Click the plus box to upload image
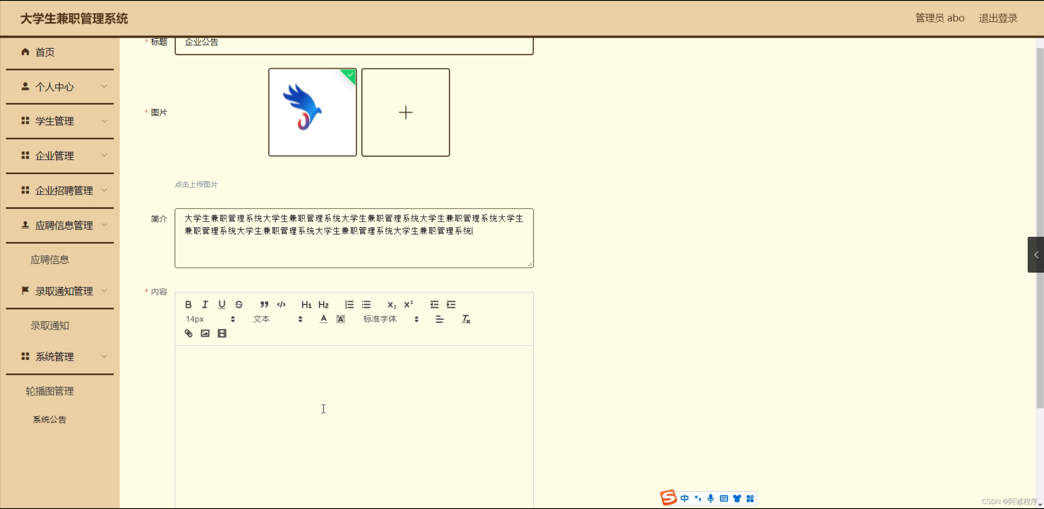This screenshot has height=509, width=1044. 405,112
